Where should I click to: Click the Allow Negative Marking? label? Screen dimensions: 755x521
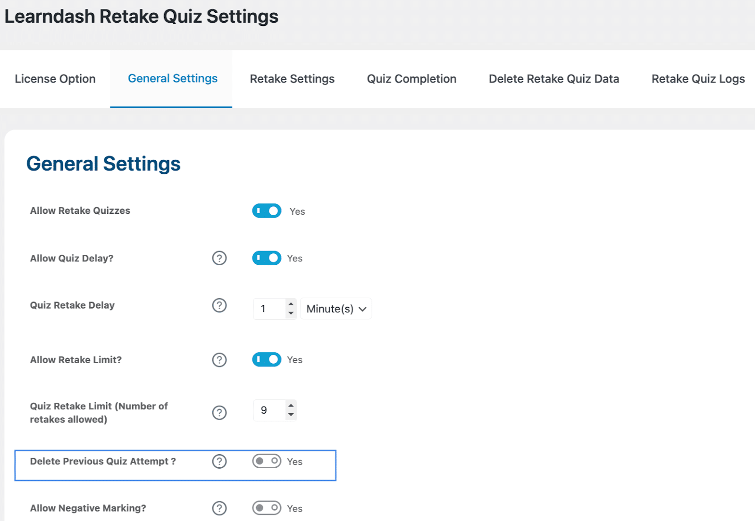tap(88, 508)
